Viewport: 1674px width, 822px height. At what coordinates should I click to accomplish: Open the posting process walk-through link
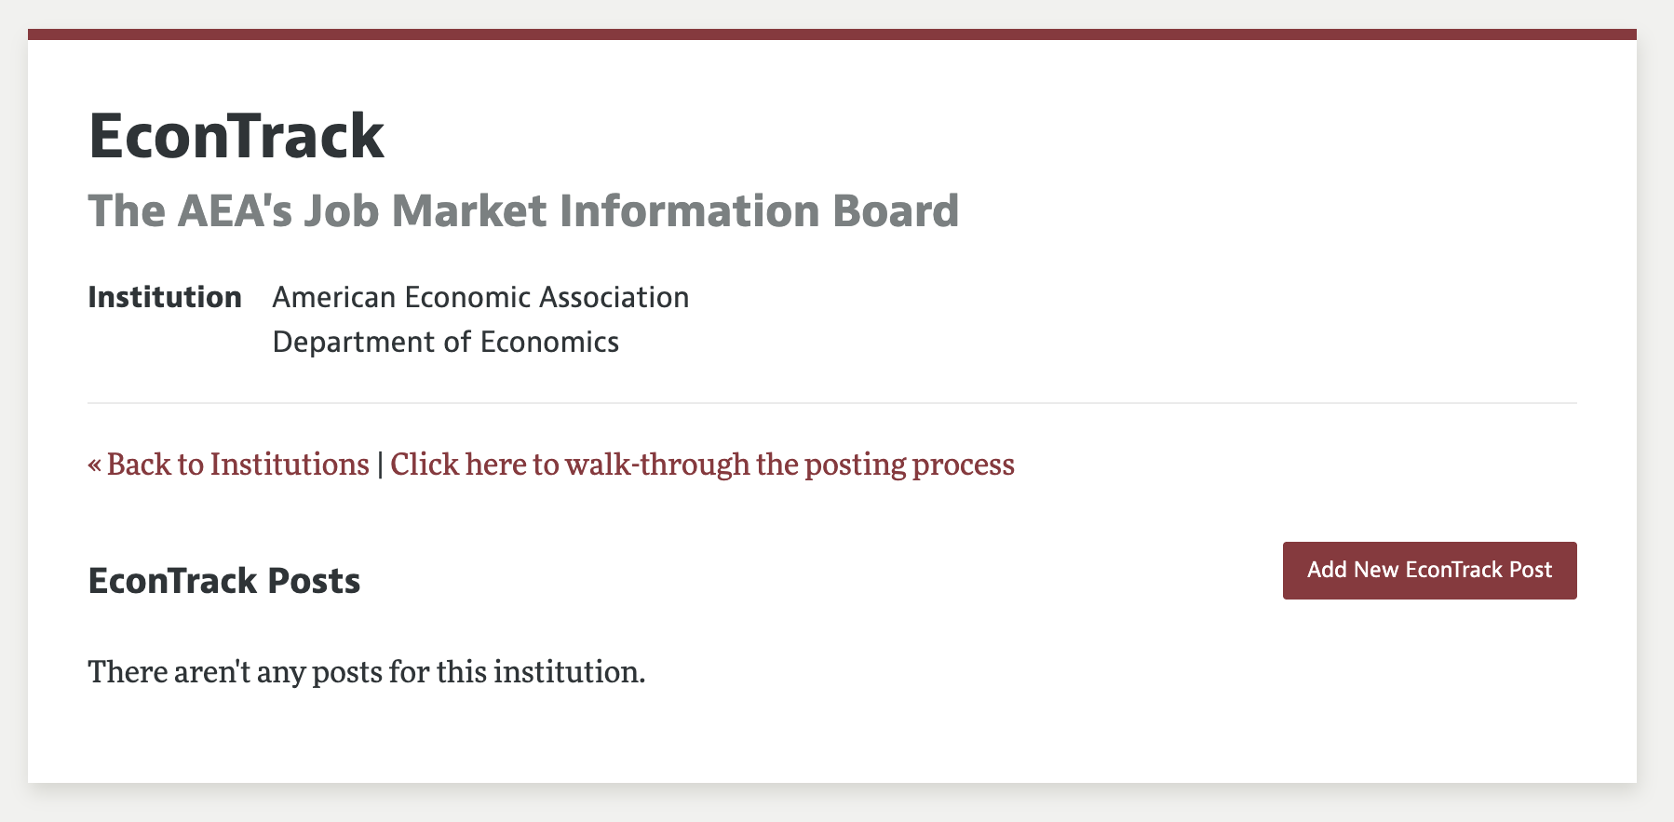(702, 464)
